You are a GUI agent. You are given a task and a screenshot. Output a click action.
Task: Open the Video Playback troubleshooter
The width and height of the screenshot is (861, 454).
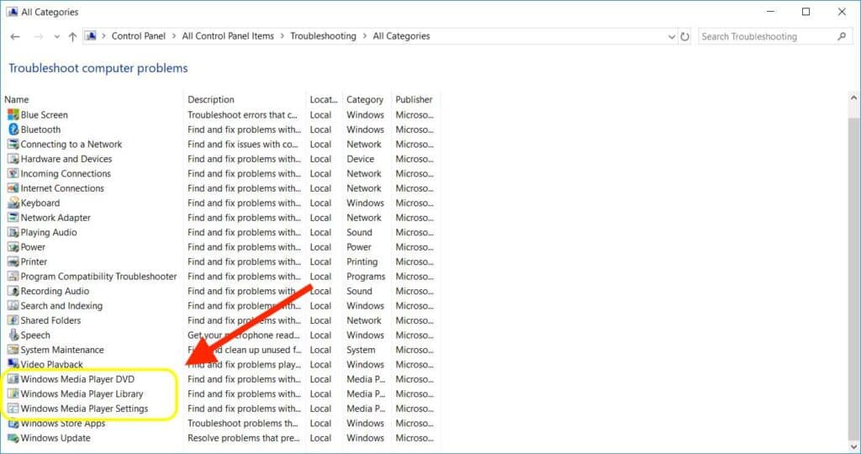51,365
